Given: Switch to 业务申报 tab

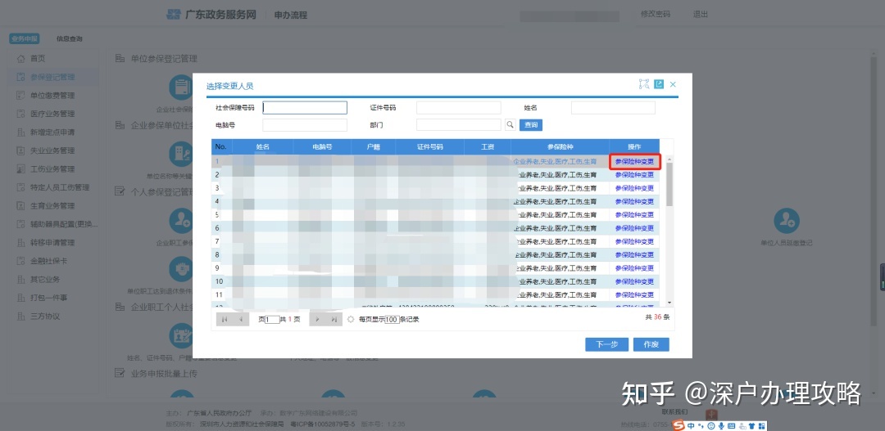Looking at the screenshot, I should coord(25,39).
